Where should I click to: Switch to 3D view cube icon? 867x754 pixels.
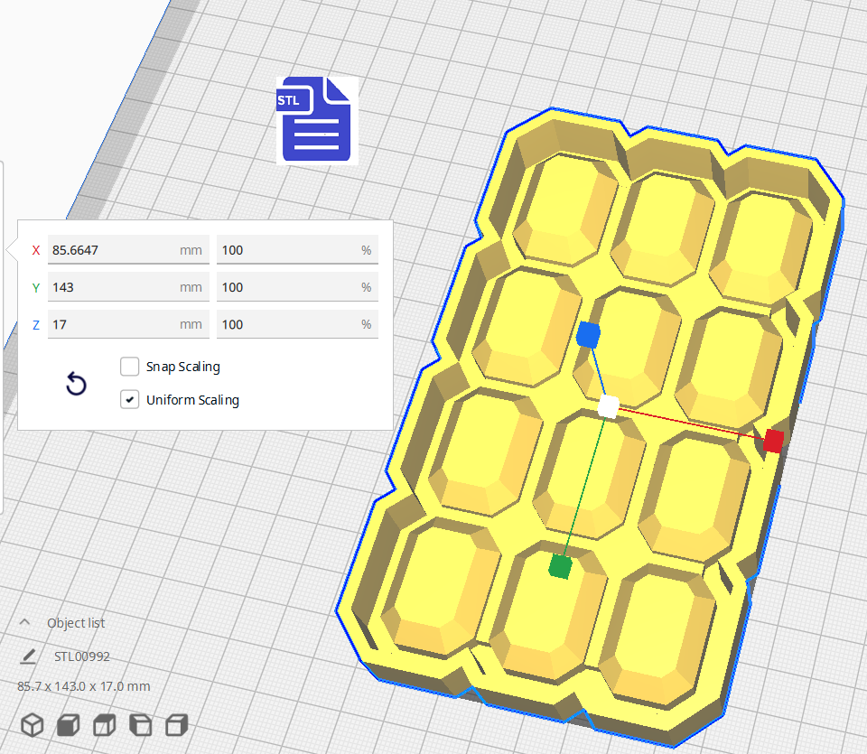33,724
